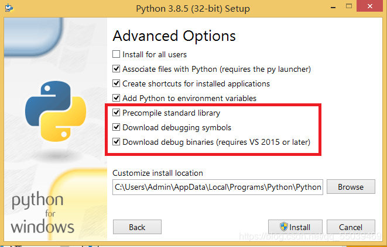The height and width of the screenshot is (247, 387).
Task: Click the setup installer icon in title bar
Action: (x=9, y=8)
